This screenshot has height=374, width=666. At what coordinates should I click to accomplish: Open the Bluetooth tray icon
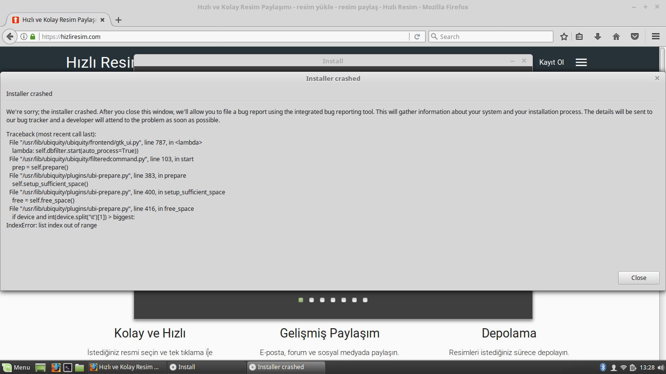click(603, 367)
